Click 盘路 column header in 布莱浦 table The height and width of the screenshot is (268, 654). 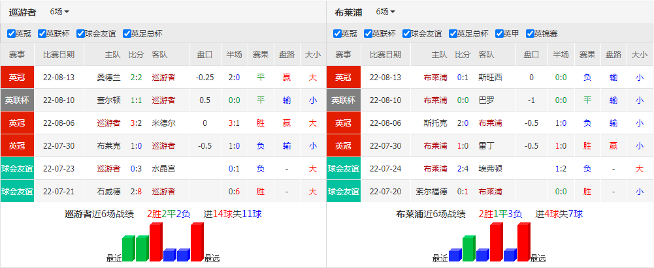(613, 55)
